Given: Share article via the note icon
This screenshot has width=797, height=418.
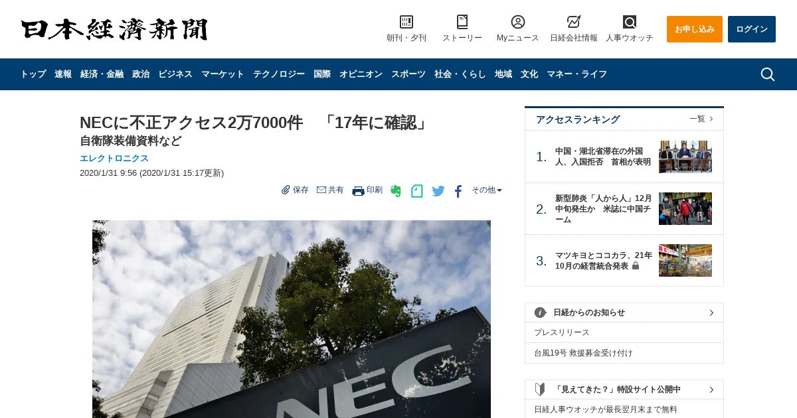Looking at the screenshot, I should pyautogui.click(x=416, y=191).
